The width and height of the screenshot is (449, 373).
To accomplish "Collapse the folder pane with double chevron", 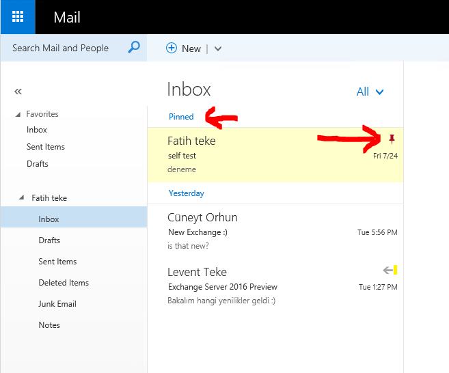I will (18, 92).
